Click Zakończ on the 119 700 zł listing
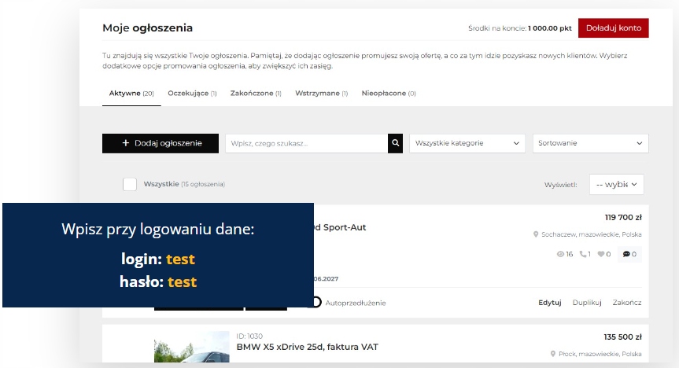Screen dimensions: 679x368 [626, 303]
